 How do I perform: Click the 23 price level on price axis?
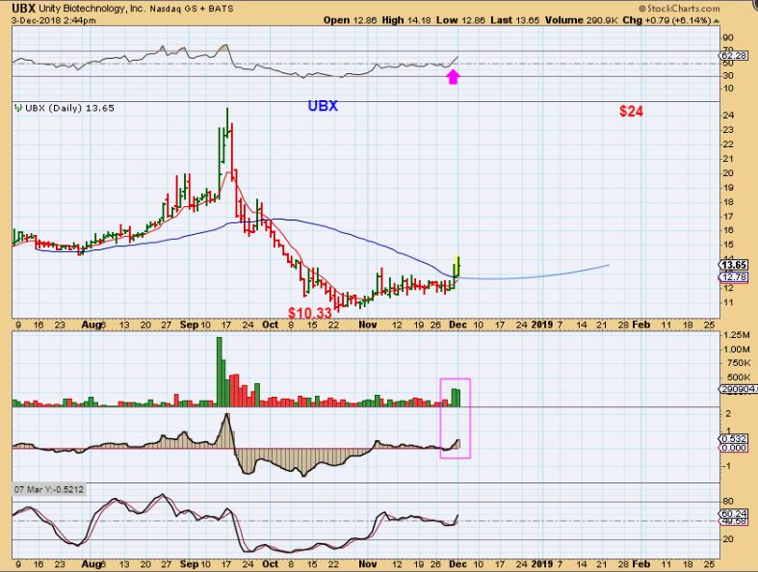pyautogui.click(x=728, y=130)
